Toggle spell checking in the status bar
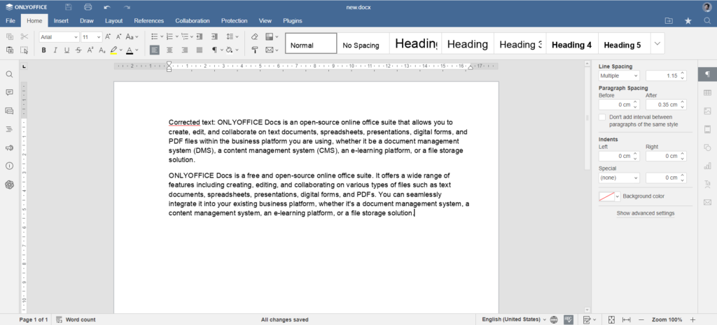 point(569,319)
